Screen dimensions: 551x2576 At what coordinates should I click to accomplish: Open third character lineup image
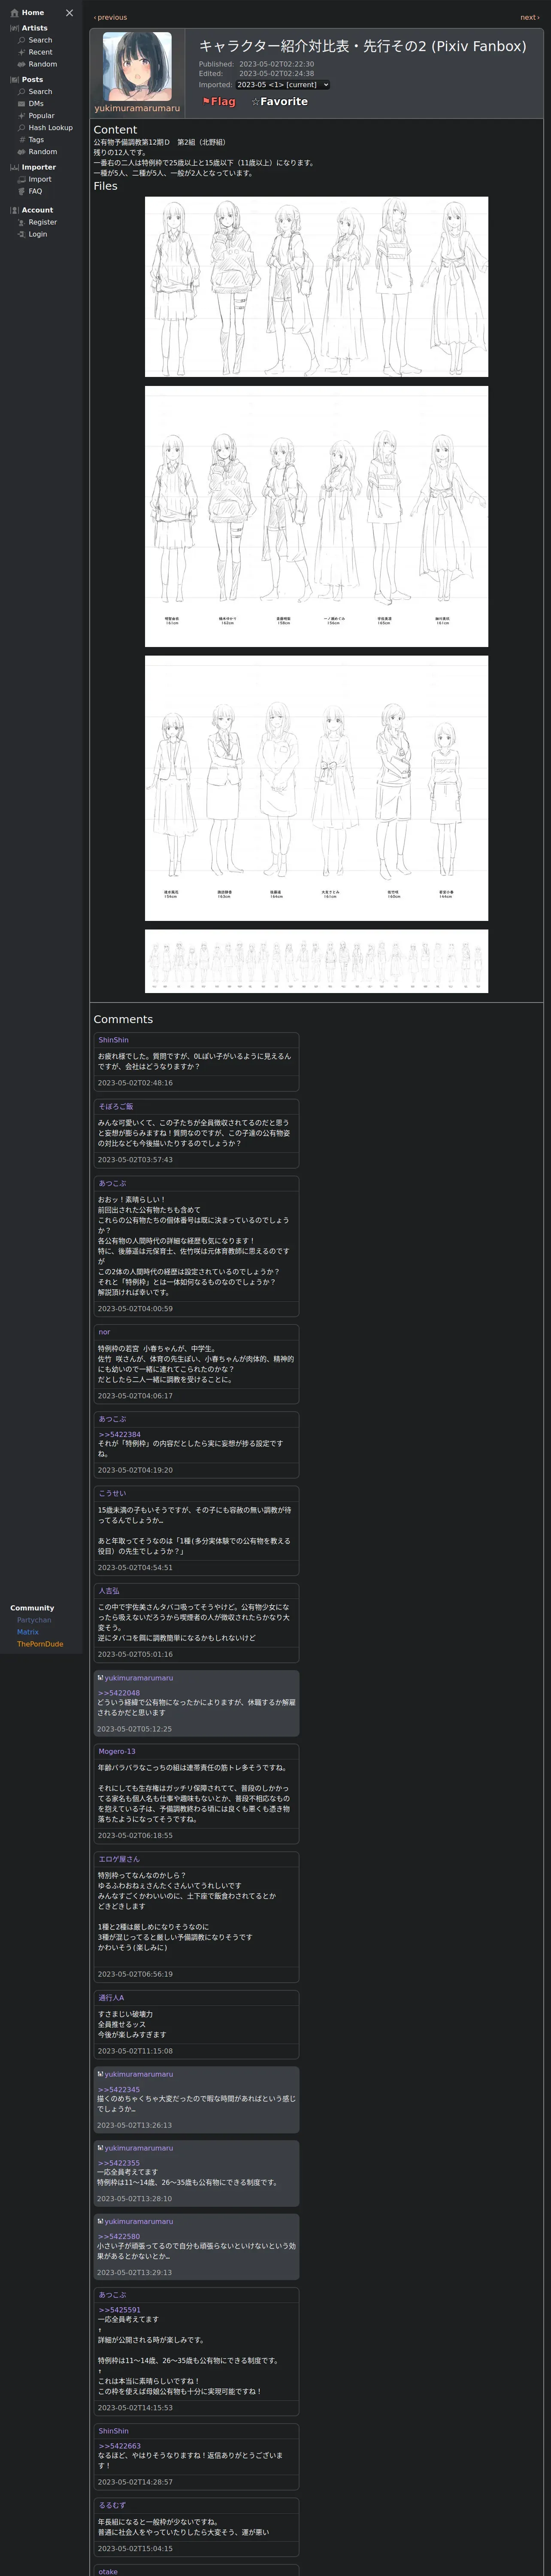[316, 788]
